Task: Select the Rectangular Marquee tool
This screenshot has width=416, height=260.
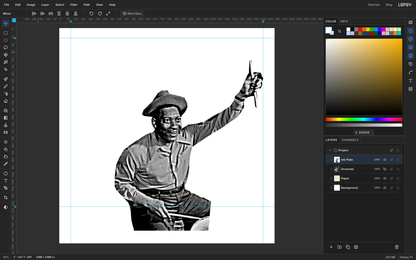Action: (6, 33)
